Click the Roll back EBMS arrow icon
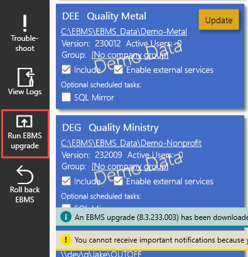The height and width of the screenshot is (257, 248). [24, 175]
